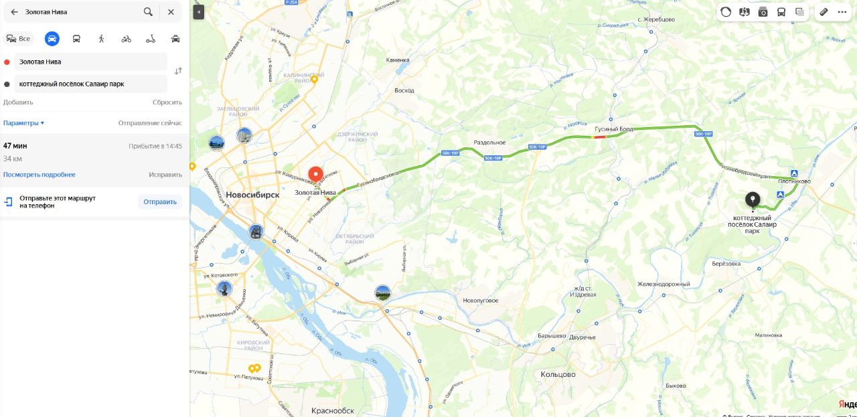This screenshot has width=857, height=417.
Task: Collapse the side panel arrow
Action: pos(198,12)
